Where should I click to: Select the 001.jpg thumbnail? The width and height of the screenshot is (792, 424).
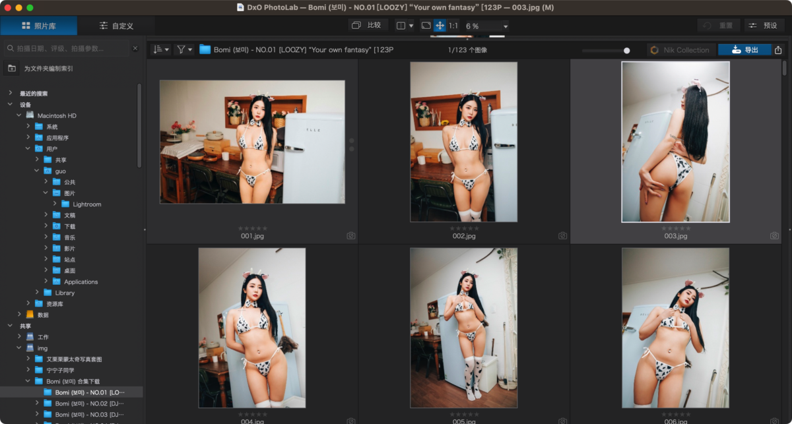point(252,142)
